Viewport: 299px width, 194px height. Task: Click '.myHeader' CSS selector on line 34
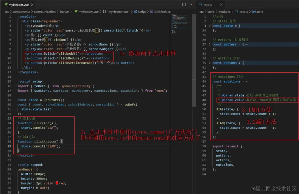coord(26,169)
